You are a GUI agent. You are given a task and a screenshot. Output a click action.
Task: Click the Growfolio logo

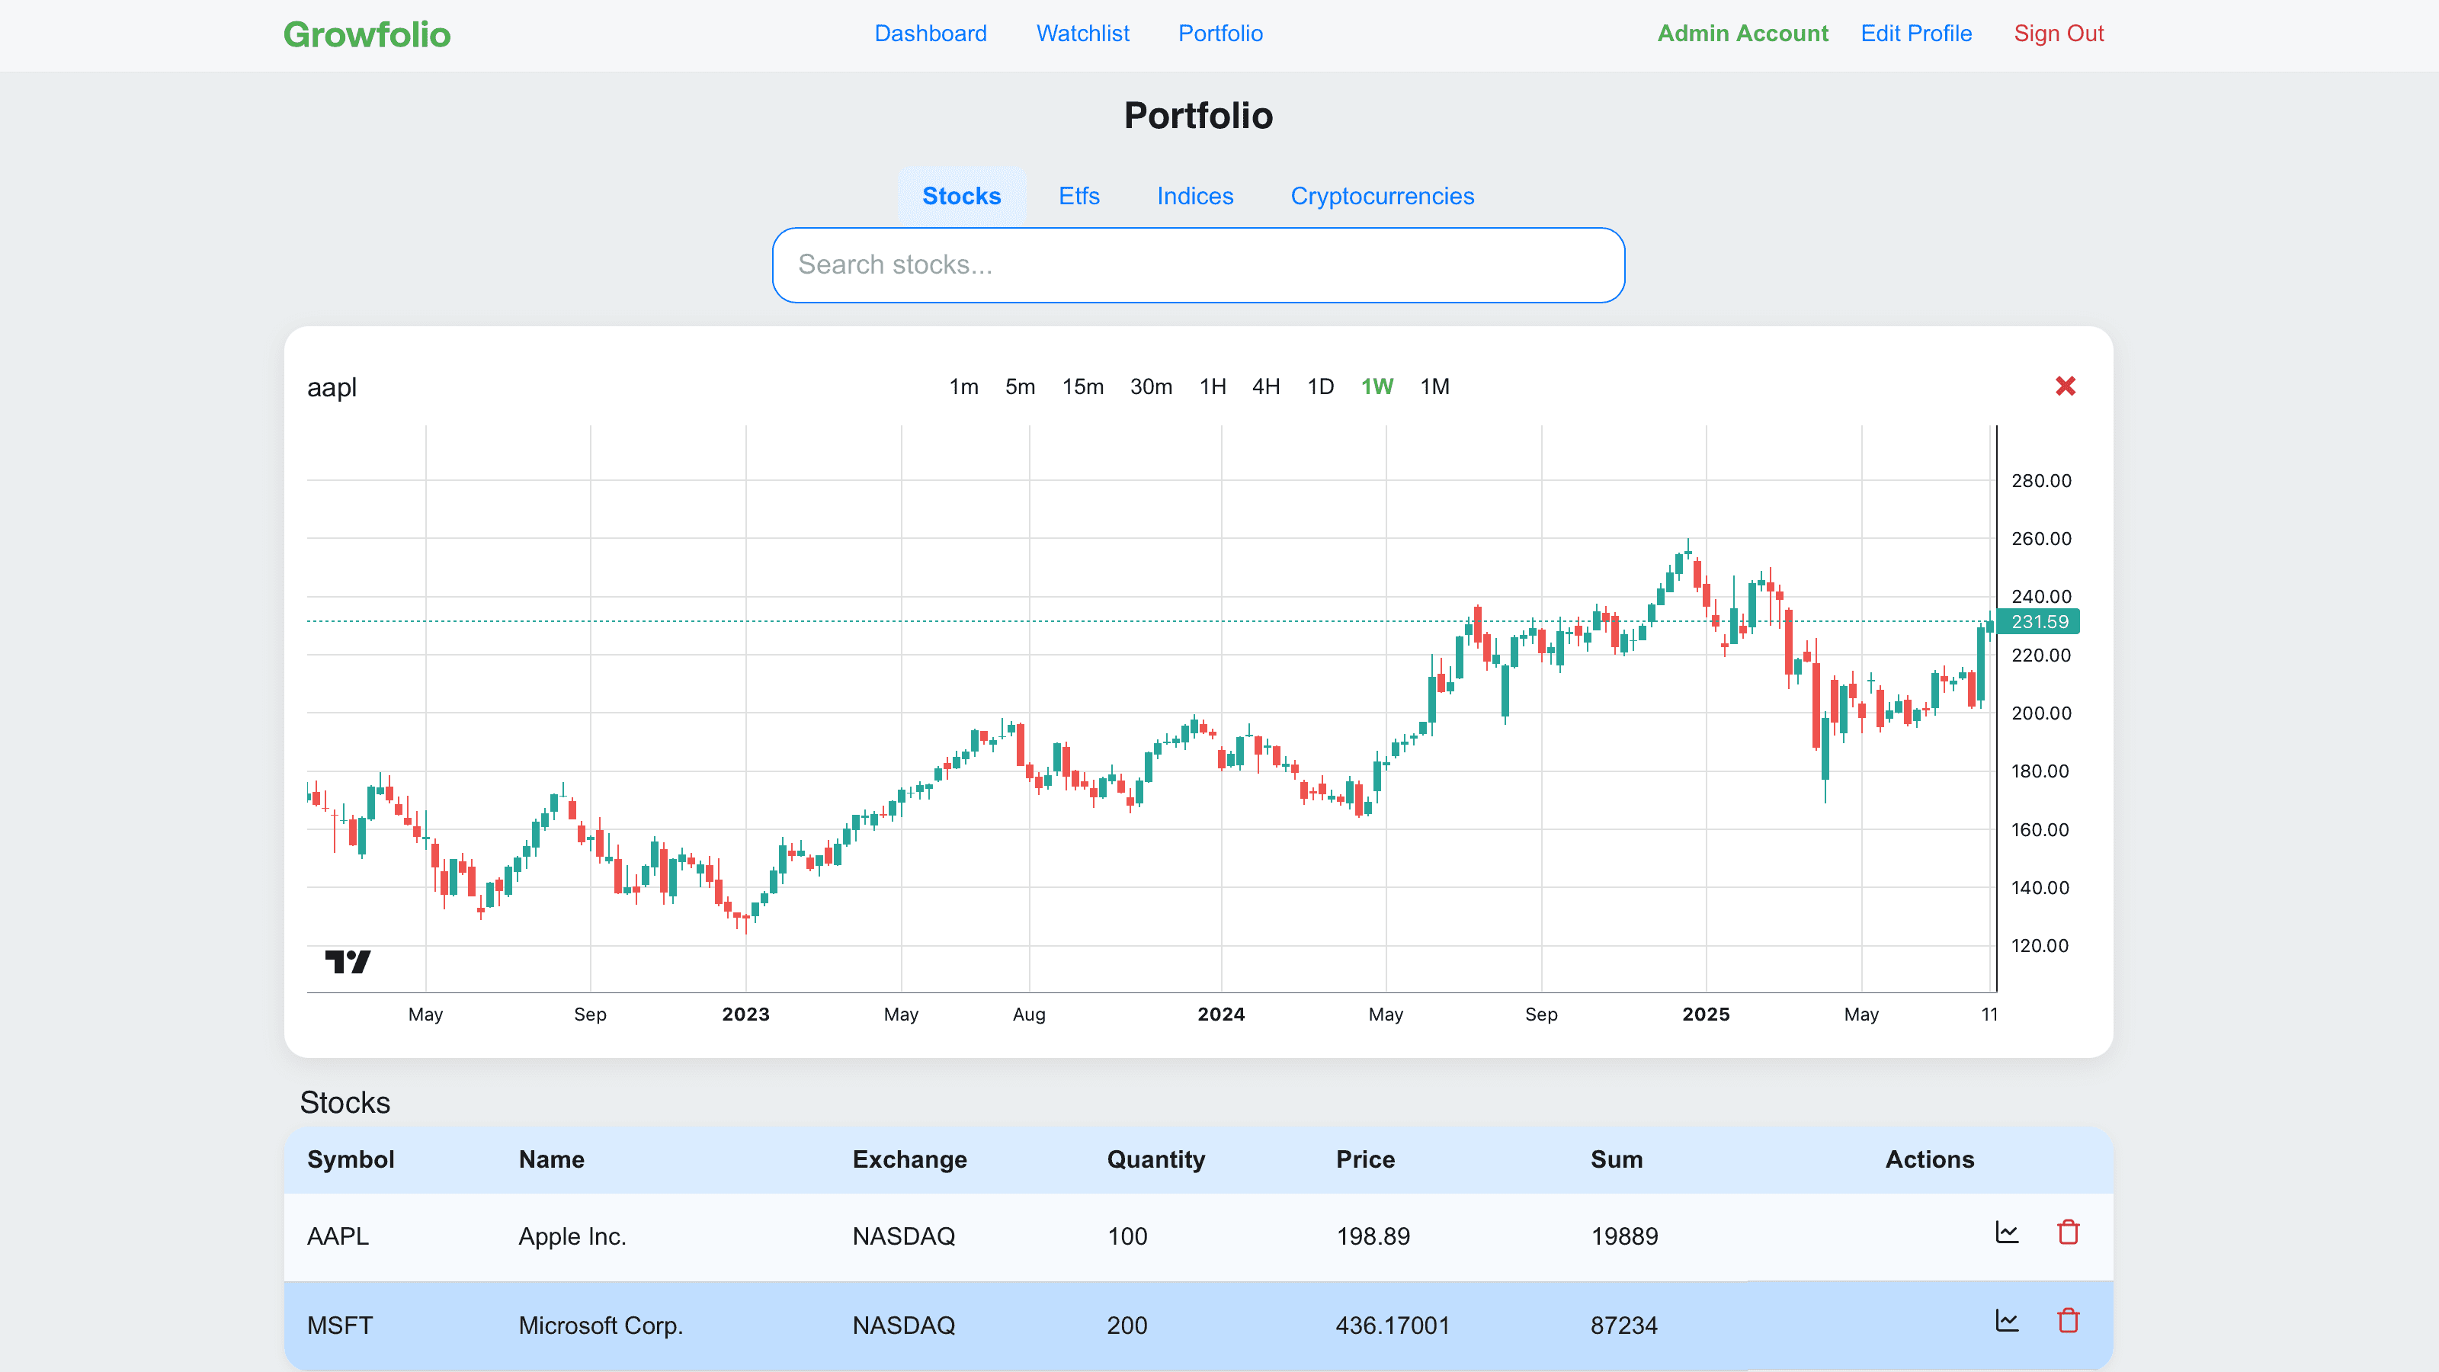pyautogui.click(x=367, y=34)
